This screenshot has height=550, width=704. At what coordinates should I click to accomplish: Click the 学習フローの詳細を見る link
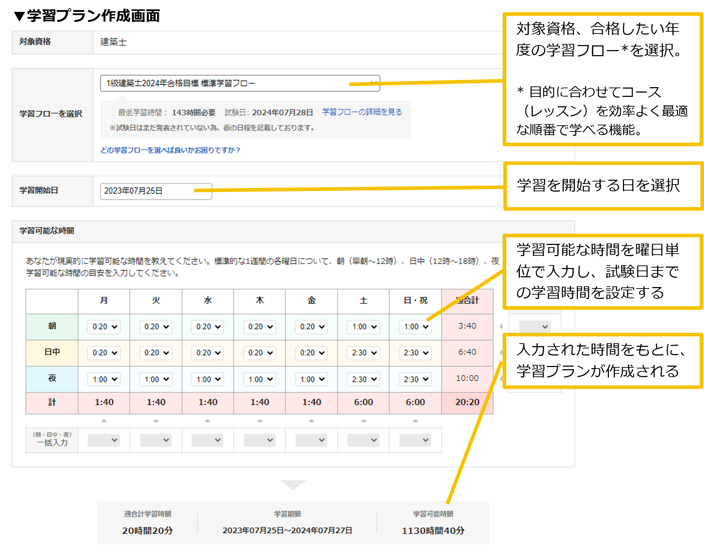(x=362, y=112)
